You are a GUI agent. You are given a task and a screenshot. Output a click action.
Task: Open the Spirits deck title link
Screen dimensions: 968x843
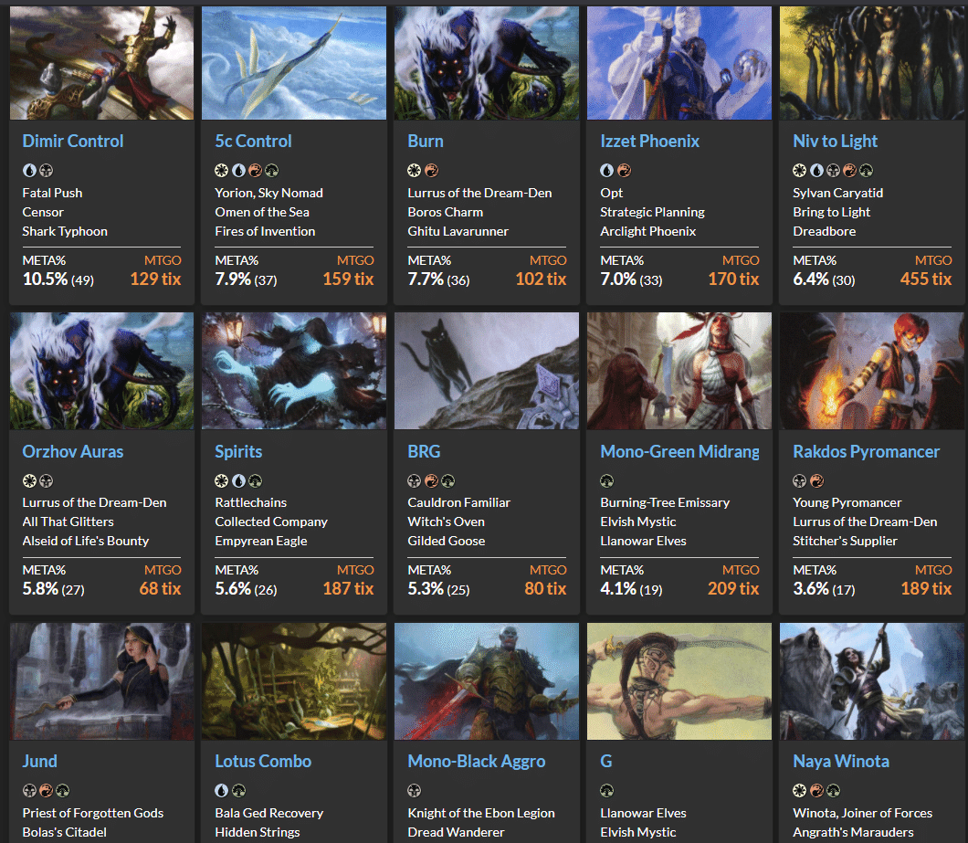point(238,451)
